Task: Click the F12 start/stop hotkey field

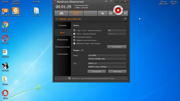Action: pos(117,30)
